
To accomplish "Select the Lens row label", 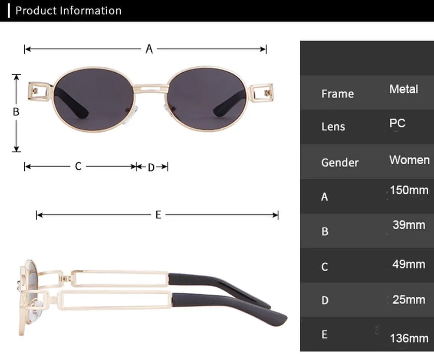I will point(333,127).
